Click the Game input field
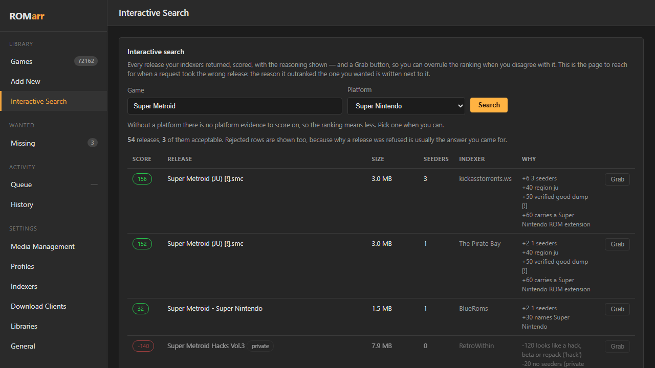Viewport: 655px width, 368px height. pos(234,106)
